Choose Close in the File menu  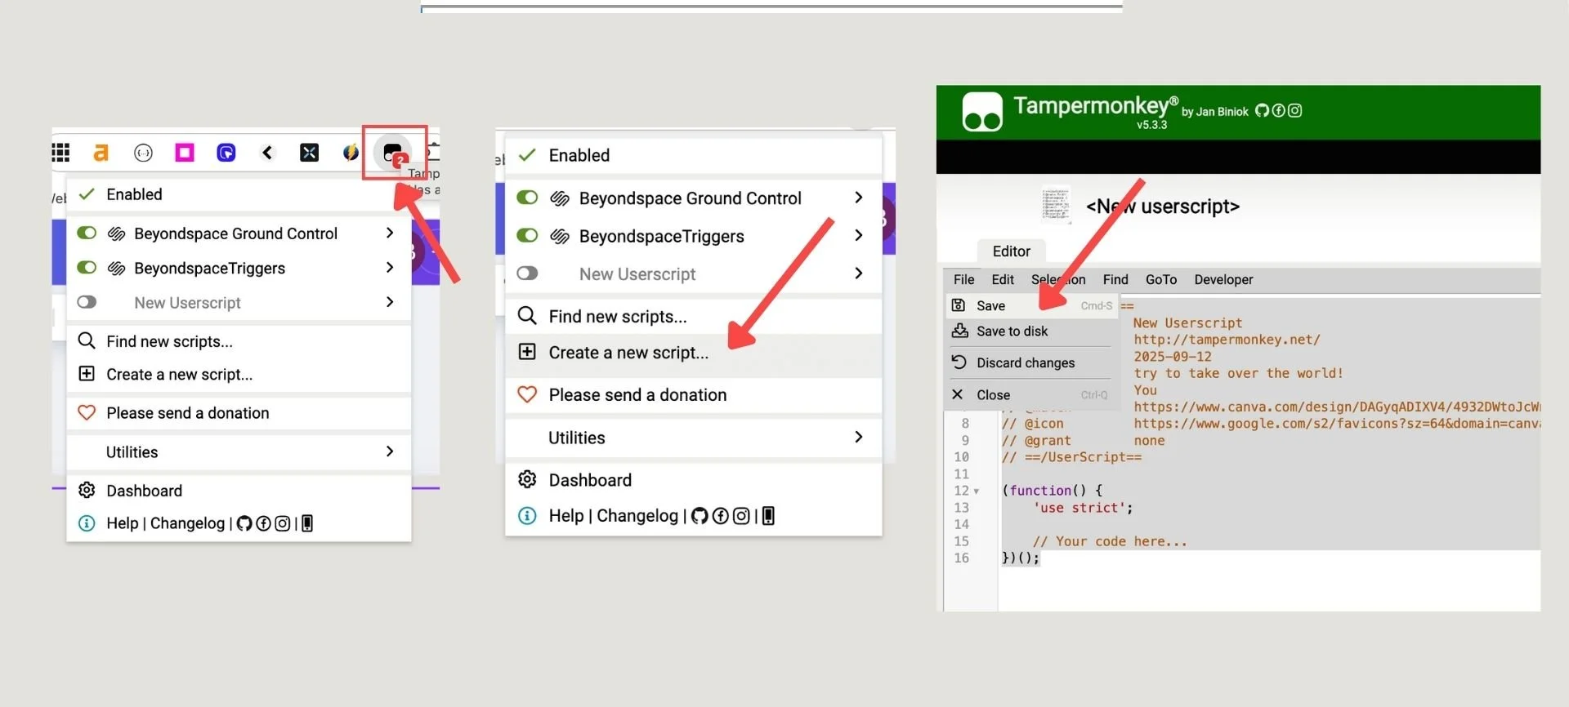click(x=1032, y=394)
